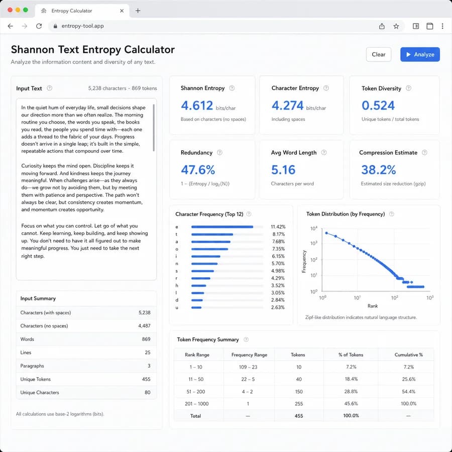Click the '1 – 10' rank range cell

coord(196,367)
